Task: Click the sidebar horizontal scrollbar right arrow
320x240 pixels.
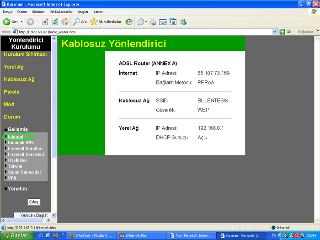Action: [48, 220]
